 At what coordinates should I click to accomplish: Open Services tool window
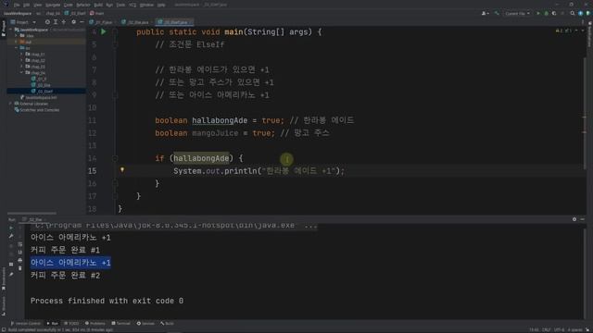point(145,323)
